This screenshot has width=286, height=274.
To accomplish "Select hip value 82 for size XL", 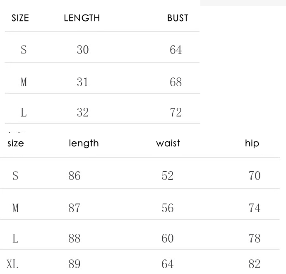I will tap(255, 264).
